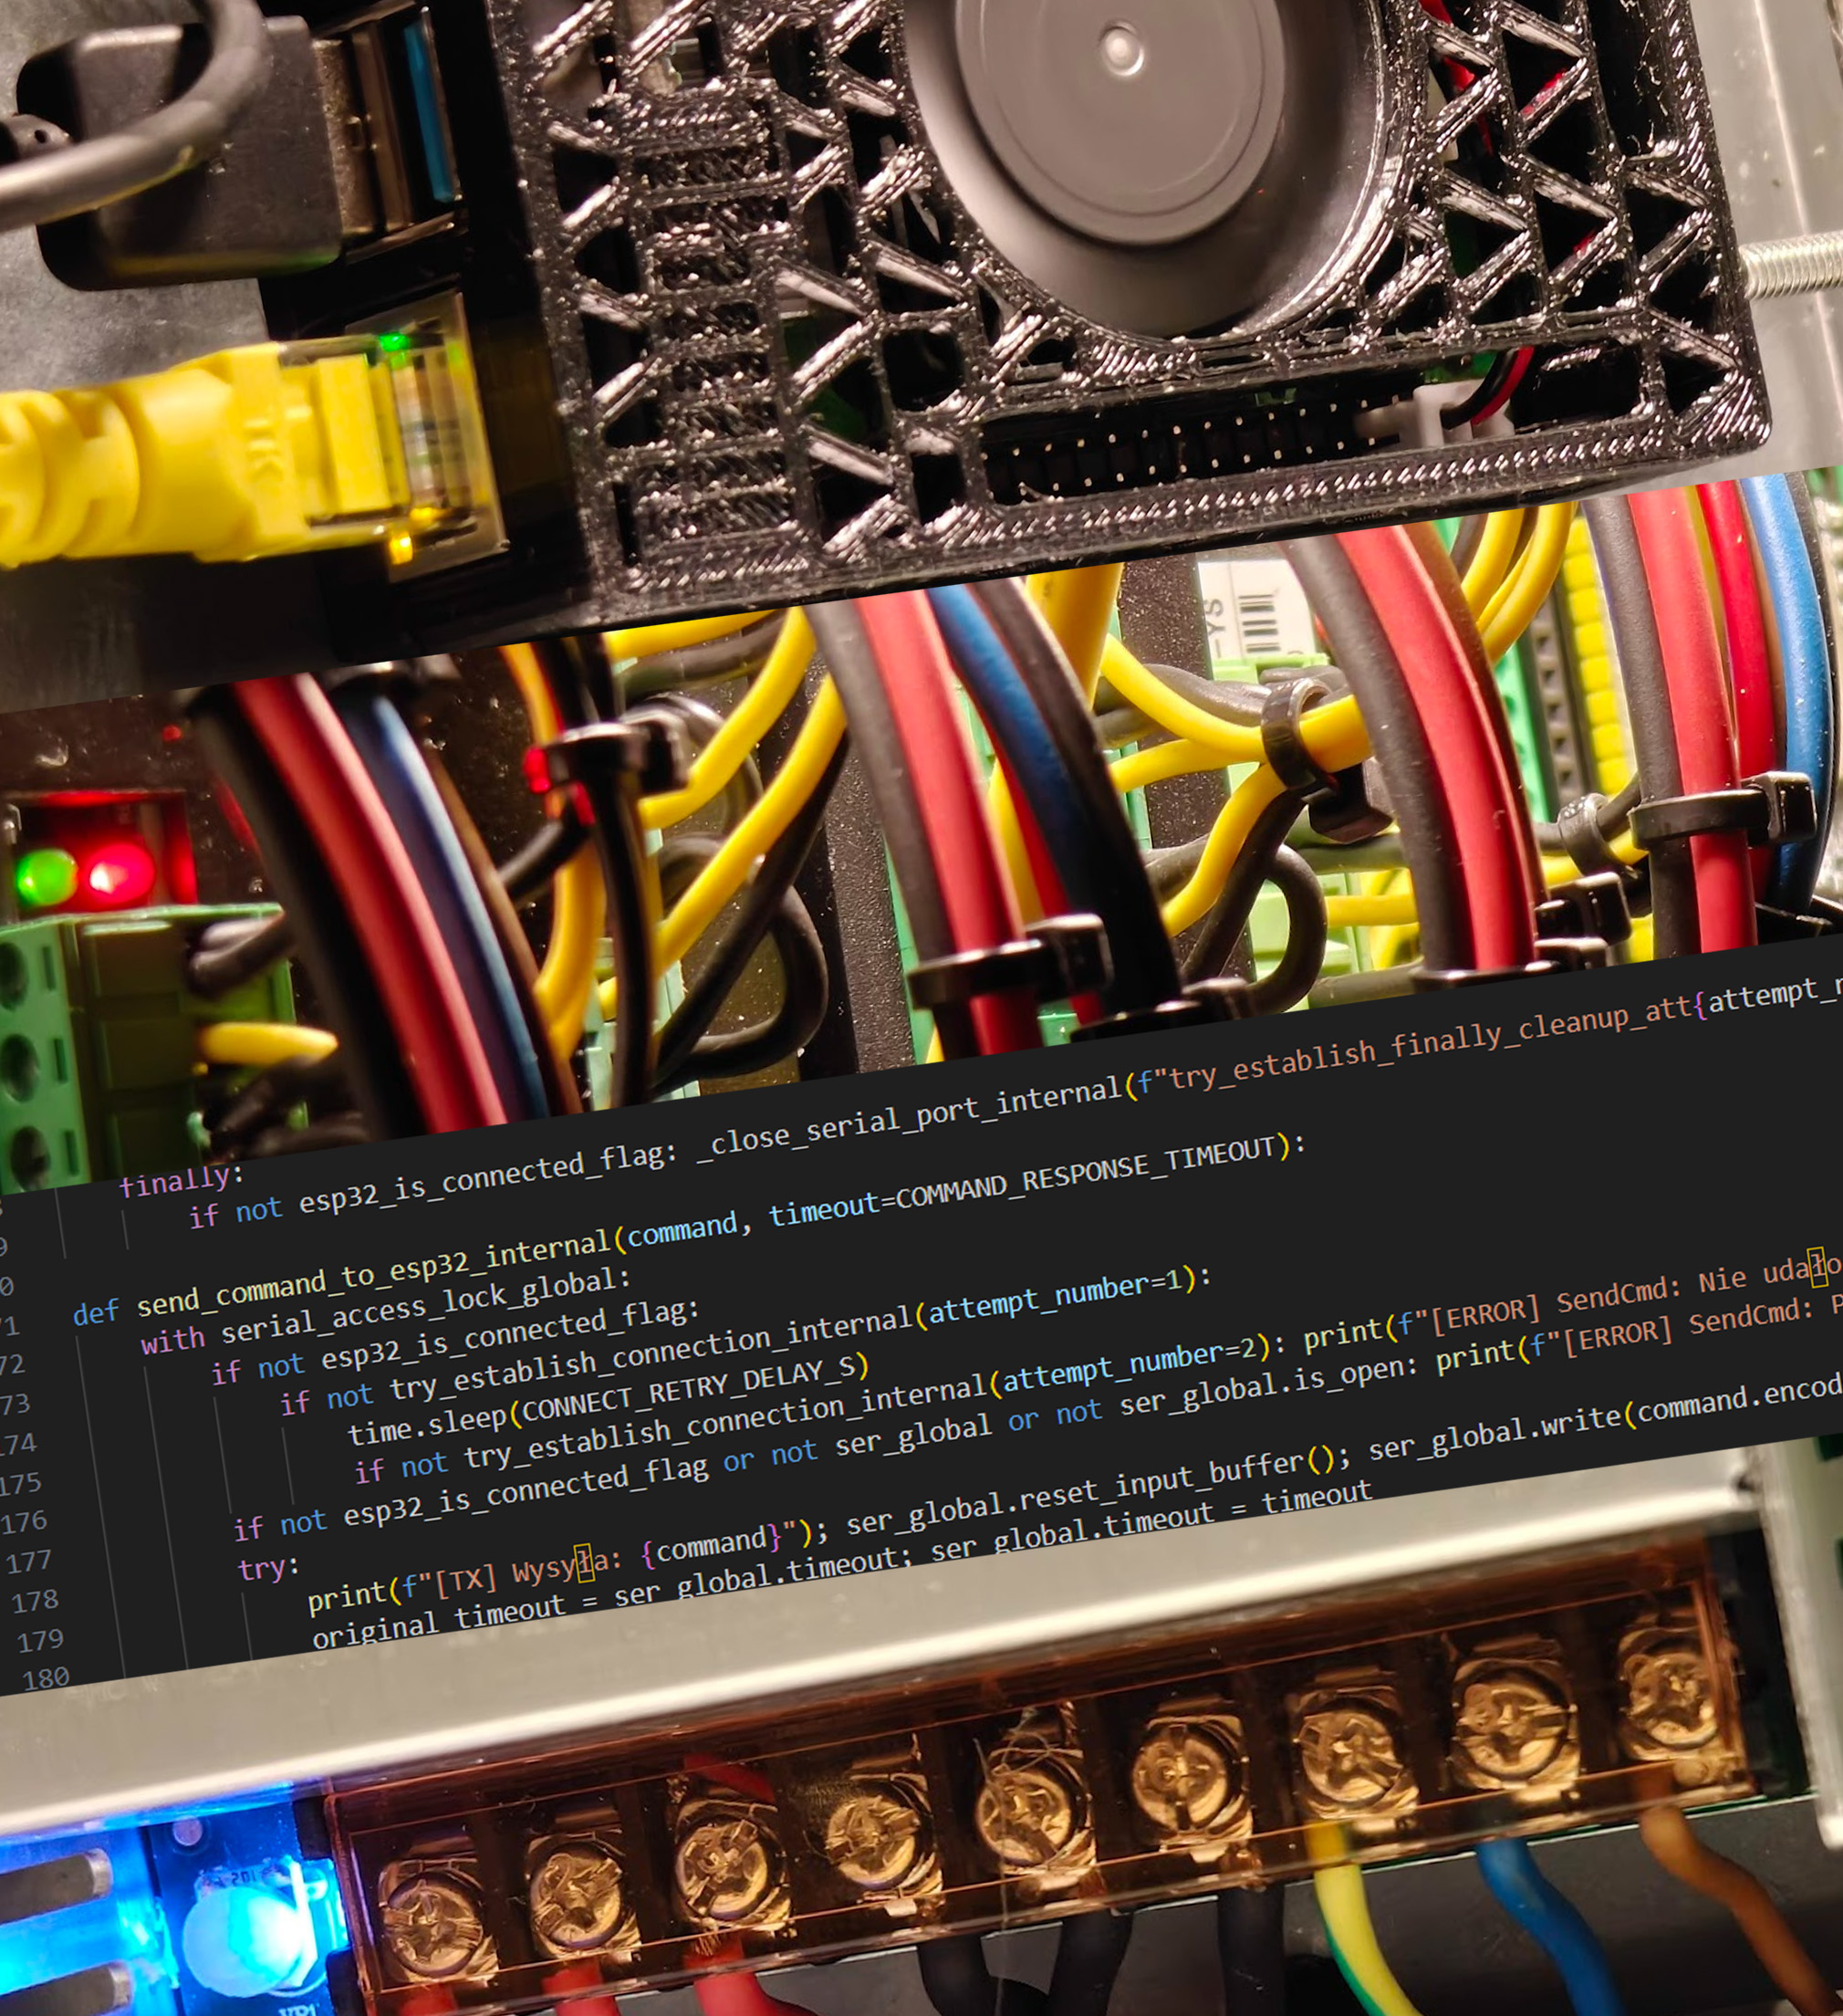The width and height of the screenshot is (1843, 2016).
Task: Click line number 180 in the gutter
Action: pyautogui.click(x=46, y=1678)
